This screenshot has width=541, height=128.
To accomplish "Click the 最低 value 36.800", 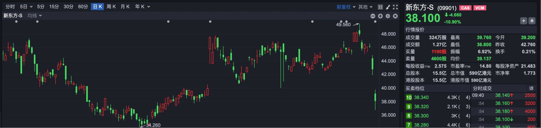I will tap(484, 45).
